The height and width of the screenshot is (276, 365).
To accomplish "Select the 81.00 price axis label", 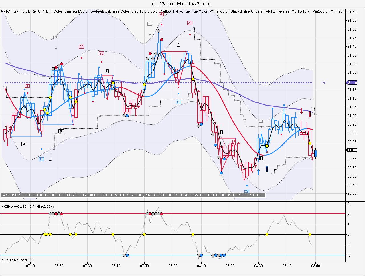I will (x=352, y=116).
